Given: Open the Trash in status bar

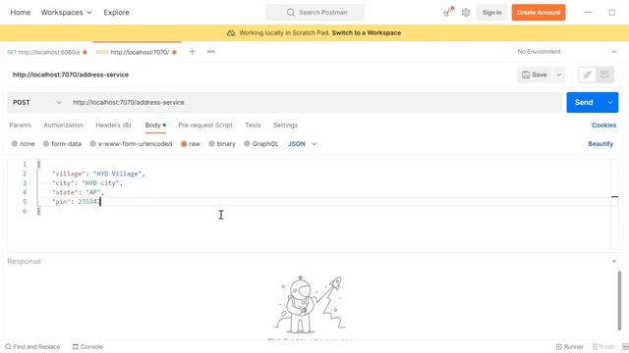Looking at the screenshot, I should click(x=603, y=346).
